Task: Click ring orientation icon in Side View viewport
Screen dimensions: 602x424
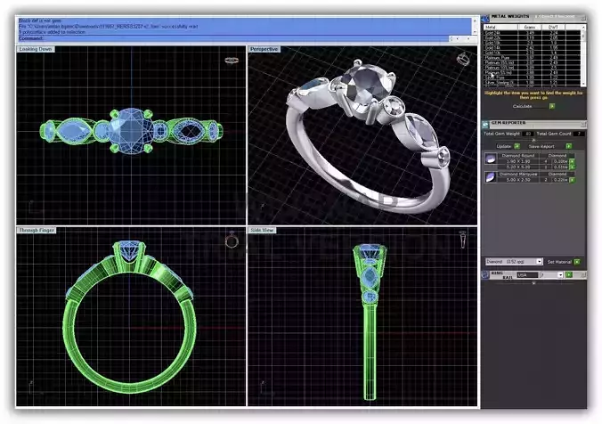Action: click(463, 240)
